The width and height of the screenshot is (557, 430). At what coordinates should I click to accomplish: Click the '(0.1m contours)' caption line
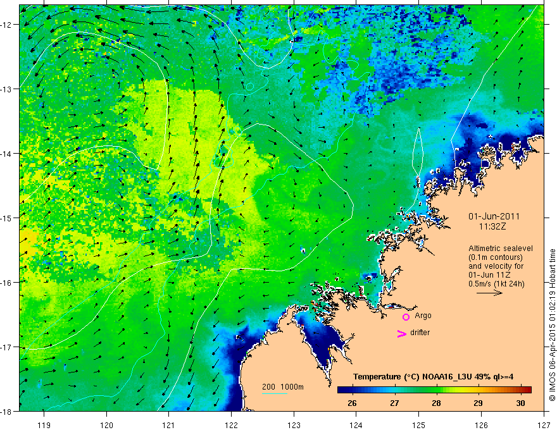pos(496,257)
